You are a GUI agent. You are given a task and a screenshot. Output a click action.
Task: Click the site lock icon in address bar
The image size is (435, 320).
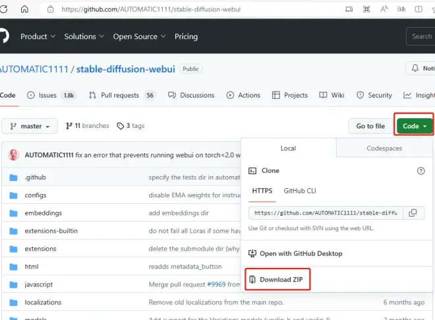point(50,9)
